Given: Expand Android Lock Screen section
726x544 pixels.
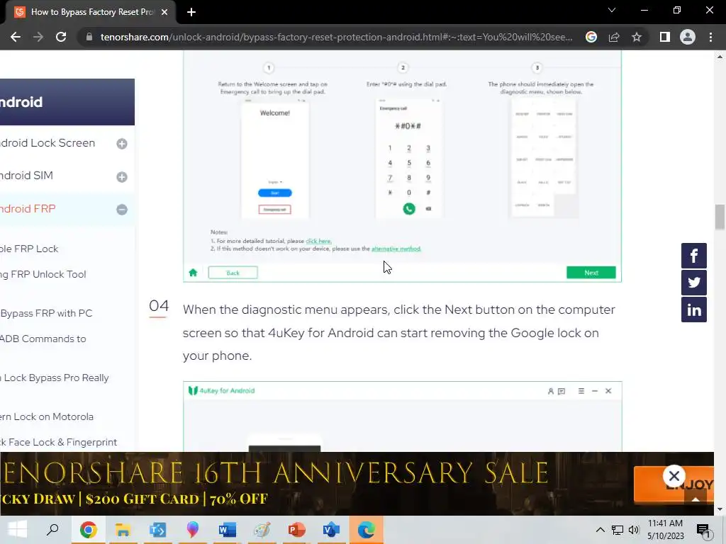Looking at the screenshot, I should pos(122,144).
